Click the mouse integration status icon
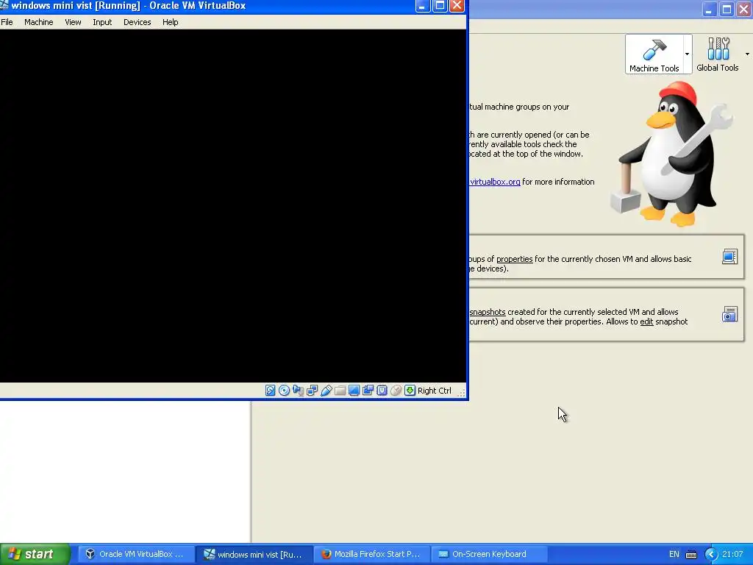 pos(396,391)
